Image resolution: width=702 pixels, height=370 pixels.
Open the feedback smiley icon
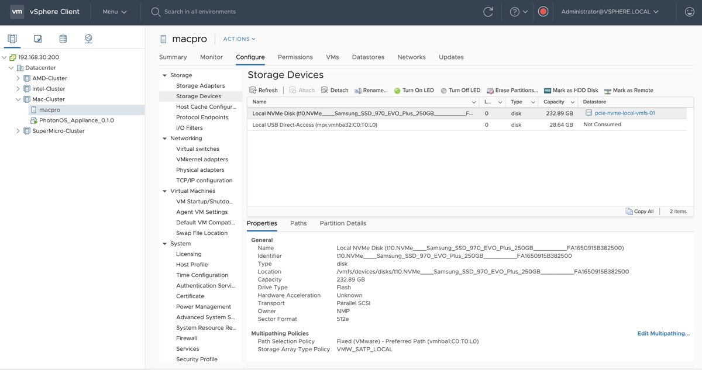tap(689, 12)
